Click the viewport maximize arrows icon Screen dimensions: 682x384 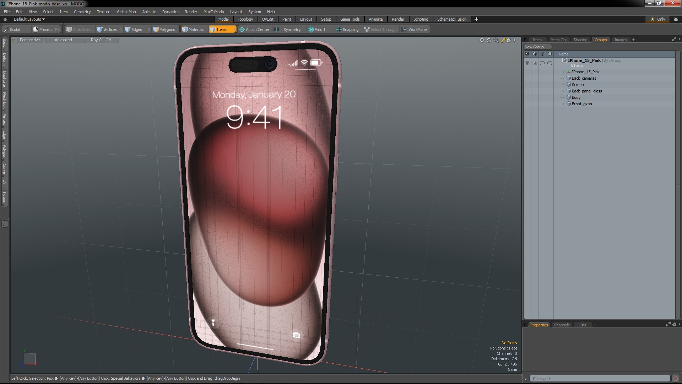[503, 40]
